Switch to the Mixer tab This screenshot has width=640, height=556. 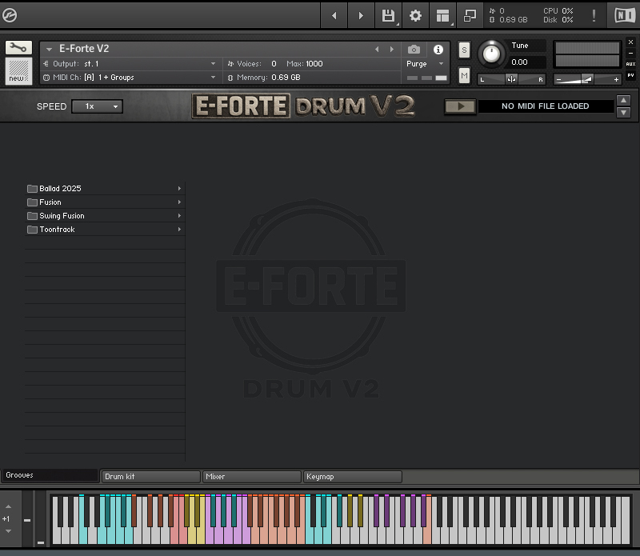pos(252,476)
